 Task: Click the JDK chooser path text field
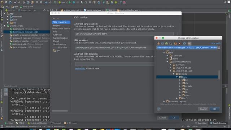(x=187, y=48)
